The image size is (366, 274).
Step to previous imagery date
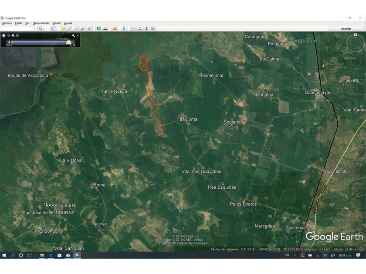[9, 42]
